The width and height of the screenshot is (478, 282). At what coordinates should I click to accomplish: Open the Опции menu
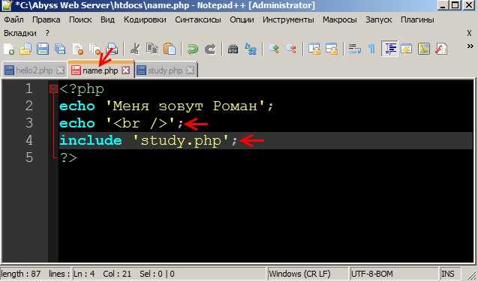point(242,19)
